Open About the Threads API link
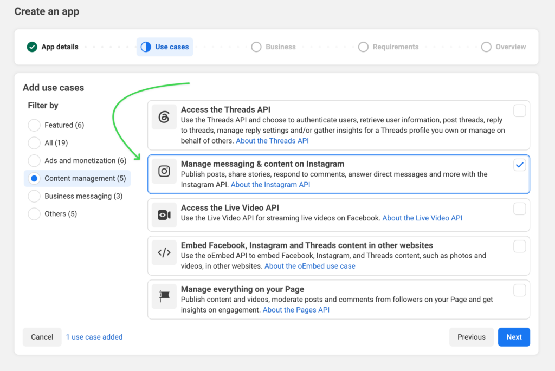 [272, 141]
